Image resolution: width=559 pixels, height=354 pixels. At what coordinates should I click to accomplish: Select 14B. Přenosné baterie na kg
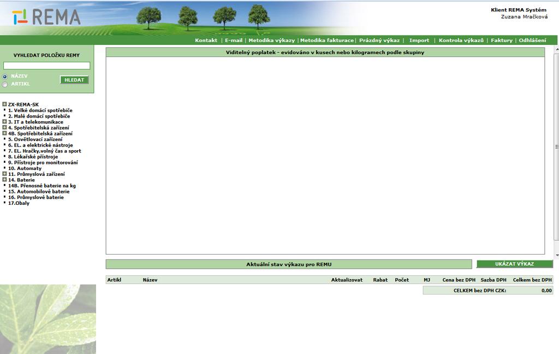click(x=42, y=186)
